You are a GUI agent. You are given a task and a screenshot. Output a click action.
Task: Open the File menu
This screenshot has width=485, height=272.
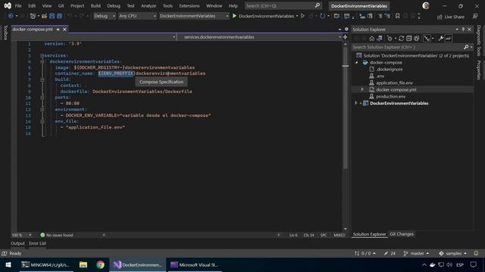(18, 6)
